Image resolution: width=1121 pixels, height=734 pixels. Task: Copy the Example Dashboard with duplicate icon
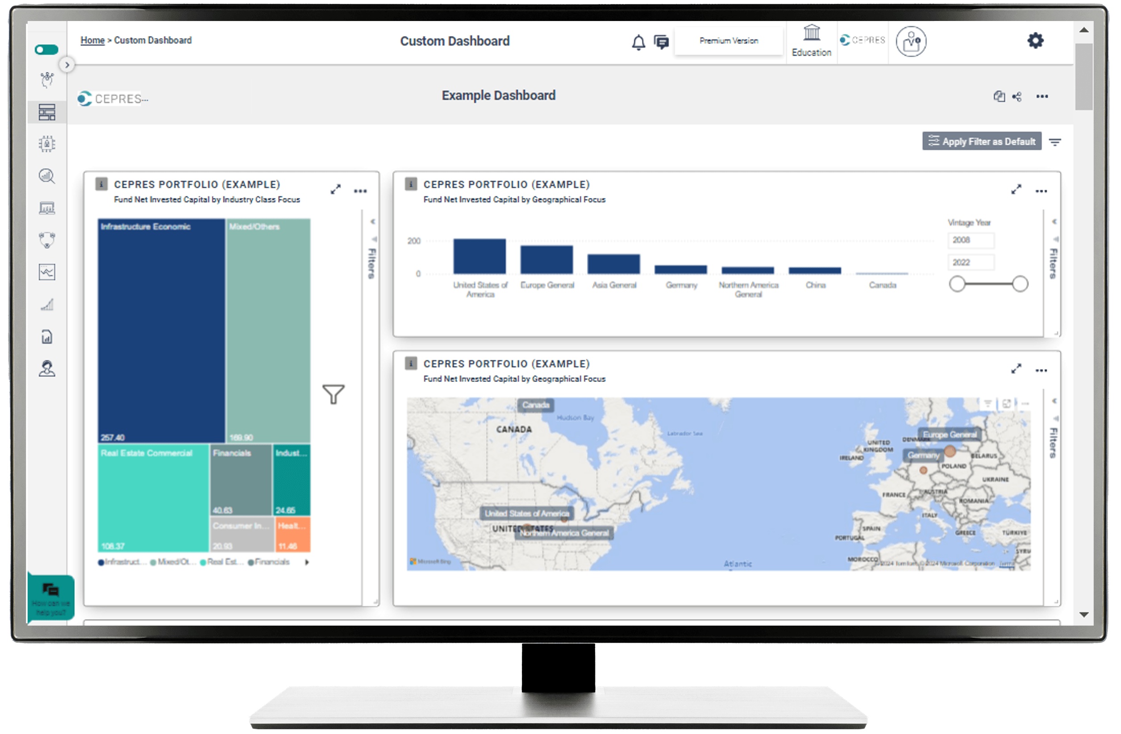click(1000, 96)
